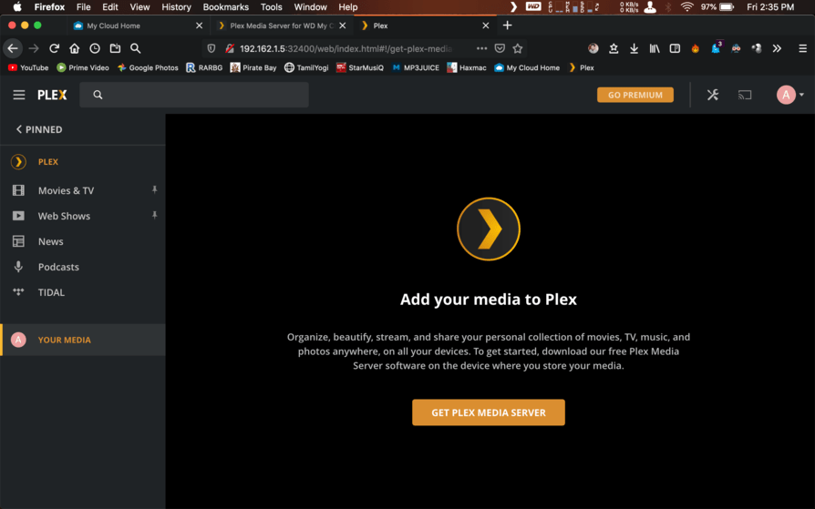The height and width of the screenshot is (509, 815).
Task: Open the Apple menu
Action: click(17, 6)
